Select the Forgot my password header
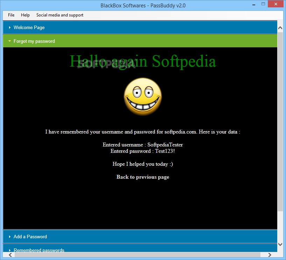This screenshot has height=260, width=286. (140, 41)
